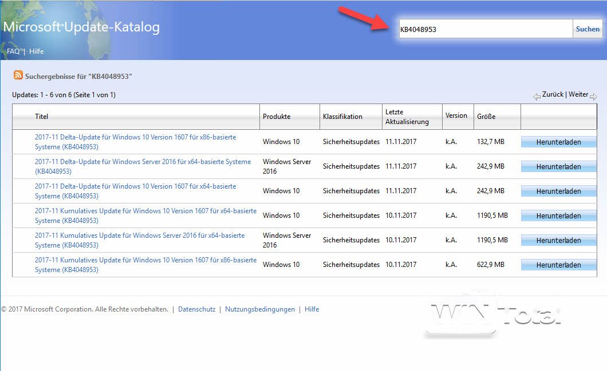The image size is (607, 371).
Task: Sort results by Klassifikation column
Action: [x=342, y=116]
